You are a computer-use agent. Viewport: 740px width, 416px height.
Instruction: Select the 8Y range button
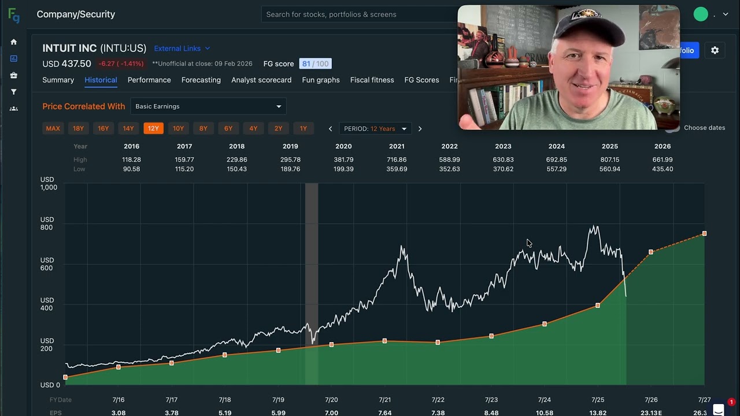point(203,128)
